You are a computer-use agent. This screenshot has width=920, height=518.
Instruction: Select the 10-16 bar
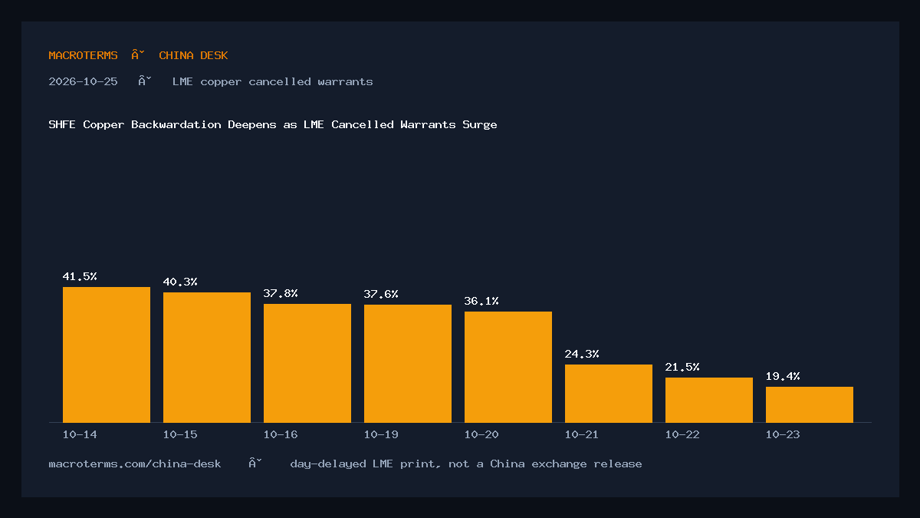point(307,363)
